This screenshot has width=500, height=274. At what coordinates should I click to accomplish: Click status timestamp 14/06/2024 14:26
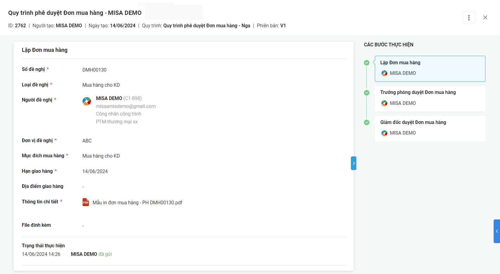tap(41, 254)
